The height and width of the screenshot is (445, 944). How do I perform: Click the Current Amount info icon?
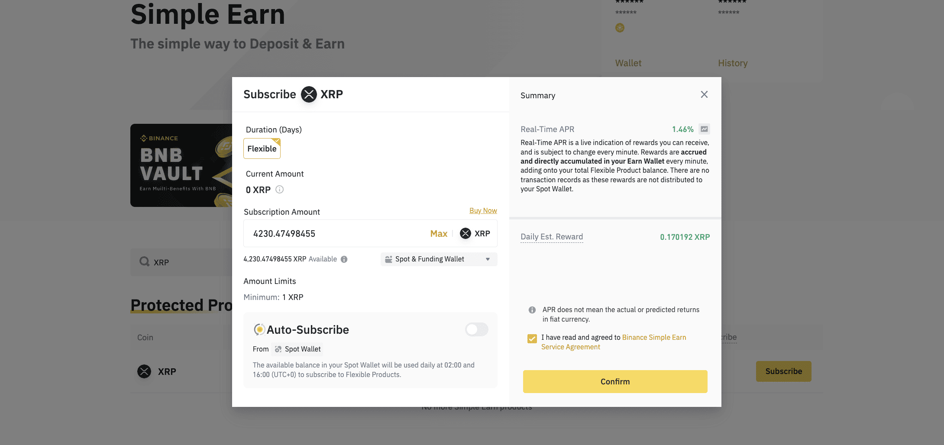click(x=280, y=190)
